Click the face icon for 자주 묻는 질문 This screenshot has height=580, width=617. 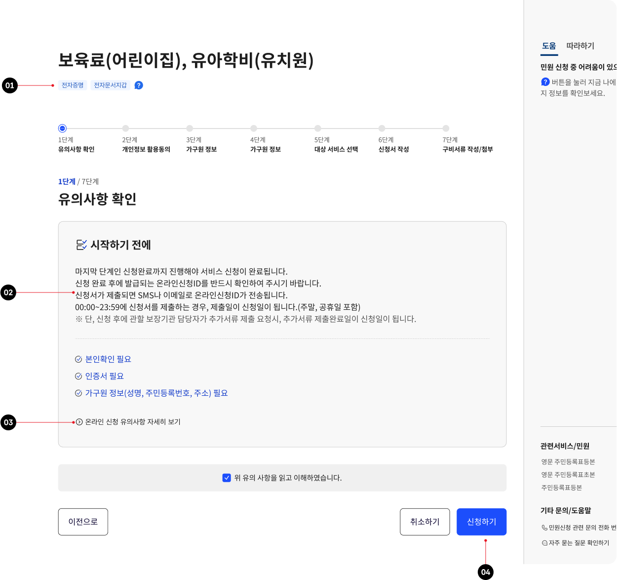(x=544, y=543)
